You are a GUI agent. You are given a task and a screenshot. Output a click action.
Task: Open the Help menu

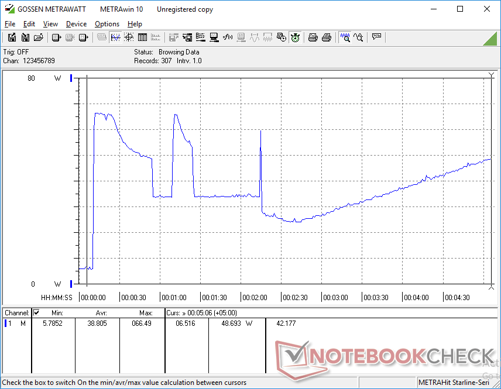tap(135, 24)
